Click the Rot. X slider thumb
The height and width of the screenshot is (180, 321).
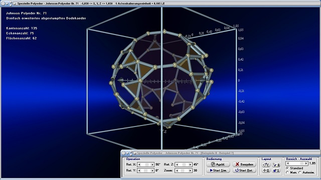tap(147, 164)
